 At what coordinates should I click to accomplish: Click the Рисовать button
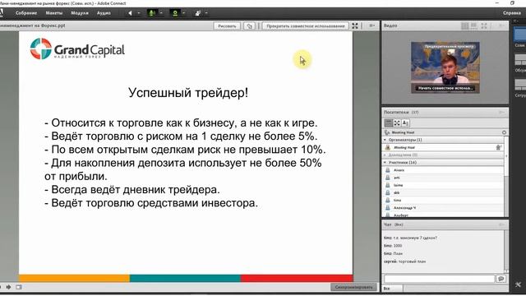tap(227, 25)
